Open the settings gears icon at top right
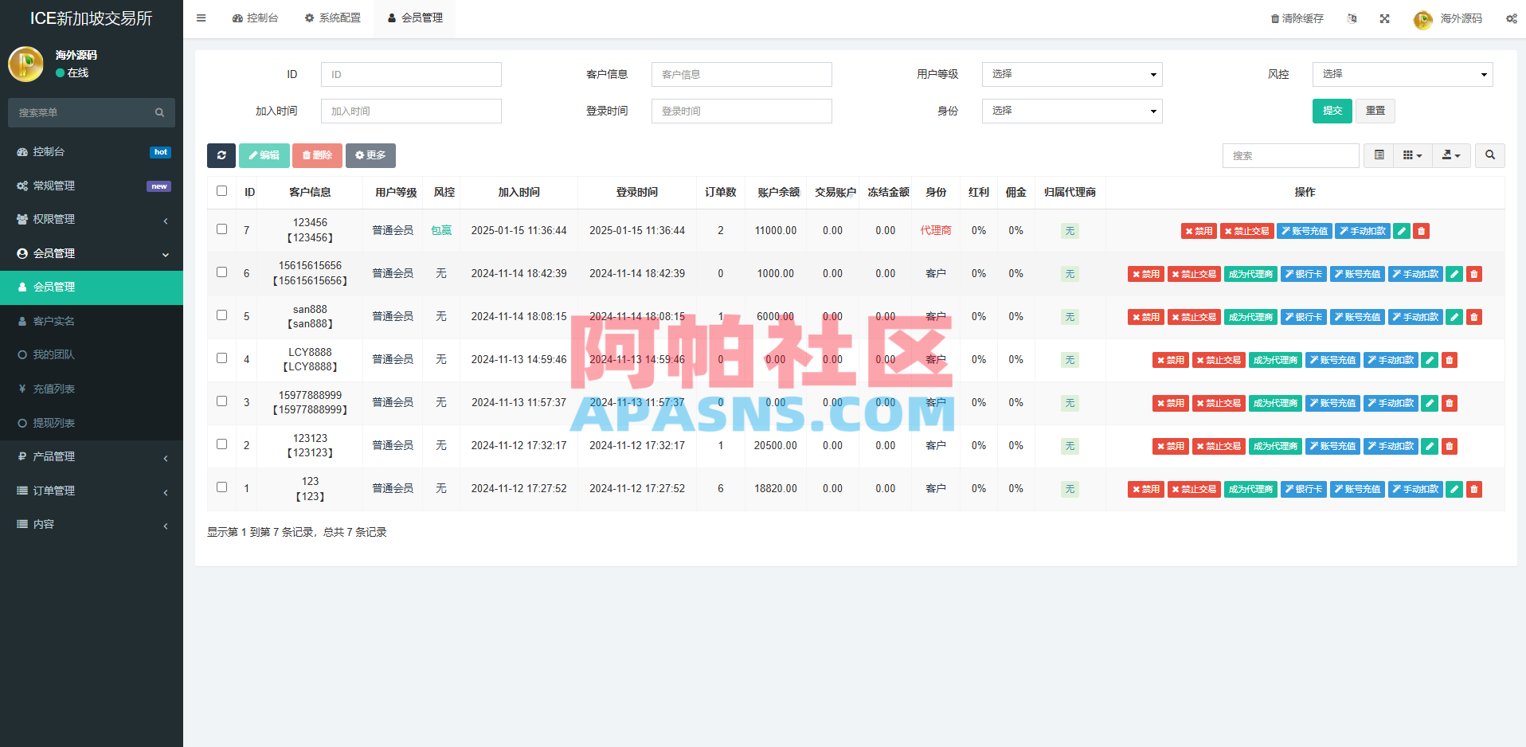This screenshot has height=747, width=1526. [1511, 18]
